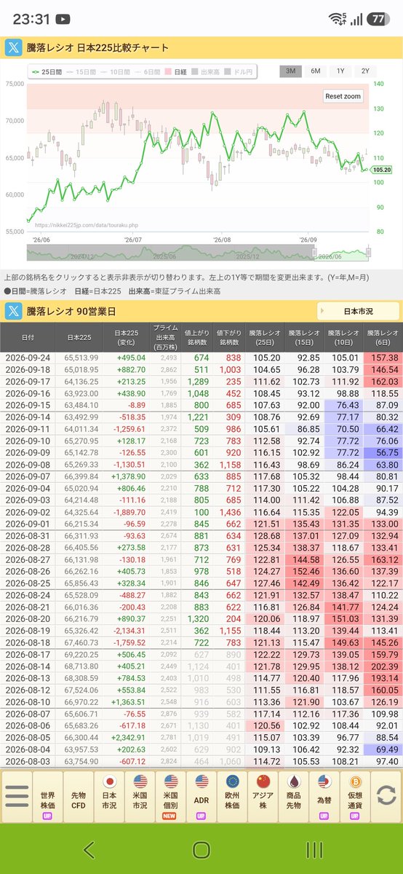The width and height of the screenshot is (403, 874).
Task: Click 157.38 cell in 2026-09-24 row
Action: pyautogui.click(x=382, y=358)
